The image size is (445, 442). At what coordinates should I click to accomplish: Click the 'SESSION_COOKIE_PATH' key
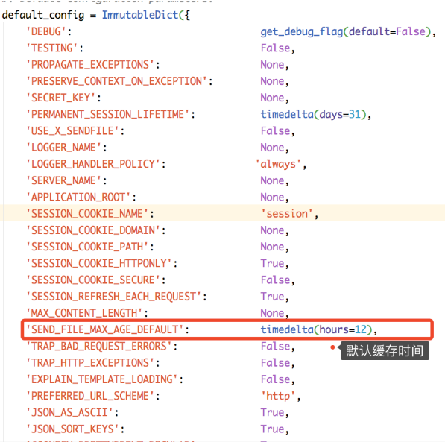pos(87,247)
